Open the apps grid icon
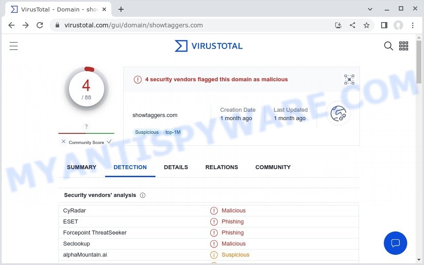The width and height of the screenshot is (424, 265). 403,46
